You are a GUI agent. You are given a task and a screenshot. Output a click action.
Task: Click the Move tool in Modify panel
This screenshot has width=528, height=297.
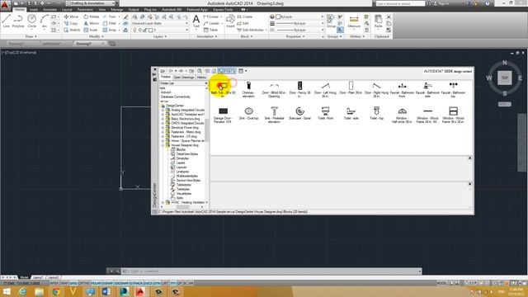(x=71, y=16)
